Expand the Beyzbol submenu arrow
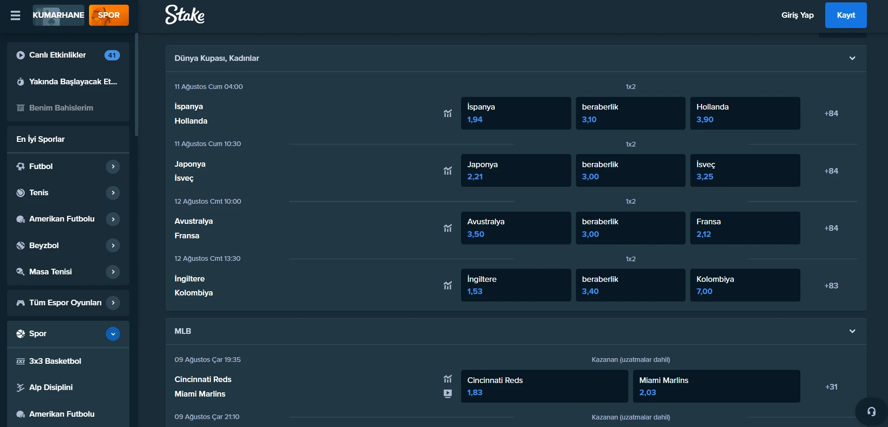888x427 pixels. pyautogui.click(x=113, y=245)
